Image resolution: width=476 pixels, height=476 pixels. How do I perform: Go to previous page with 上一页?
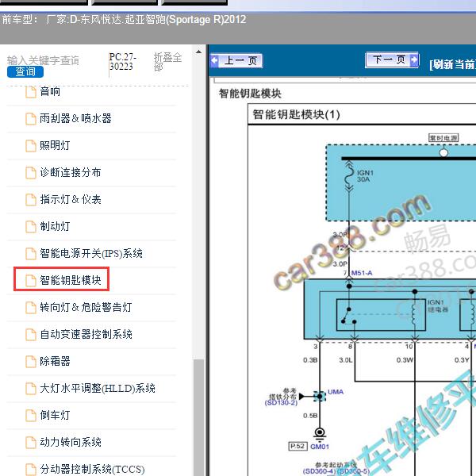pyautogui.click(x=236, y=61)
